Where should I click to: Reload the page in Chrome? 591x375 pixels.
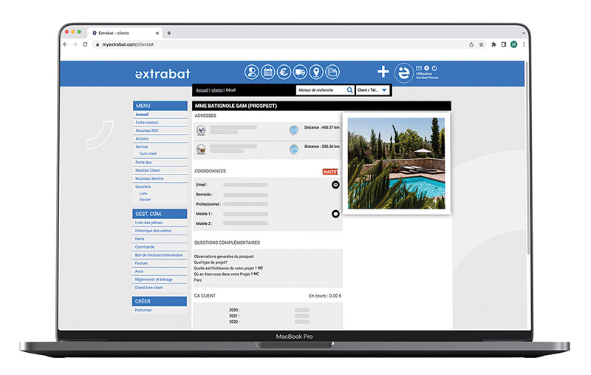tap(85, 44)
